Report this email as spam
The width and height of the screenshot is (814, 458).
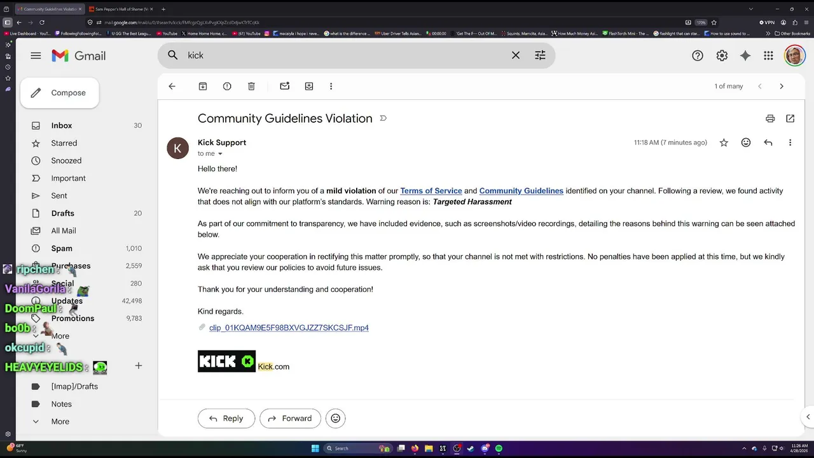pyautogui.click(x=227, y=86)
